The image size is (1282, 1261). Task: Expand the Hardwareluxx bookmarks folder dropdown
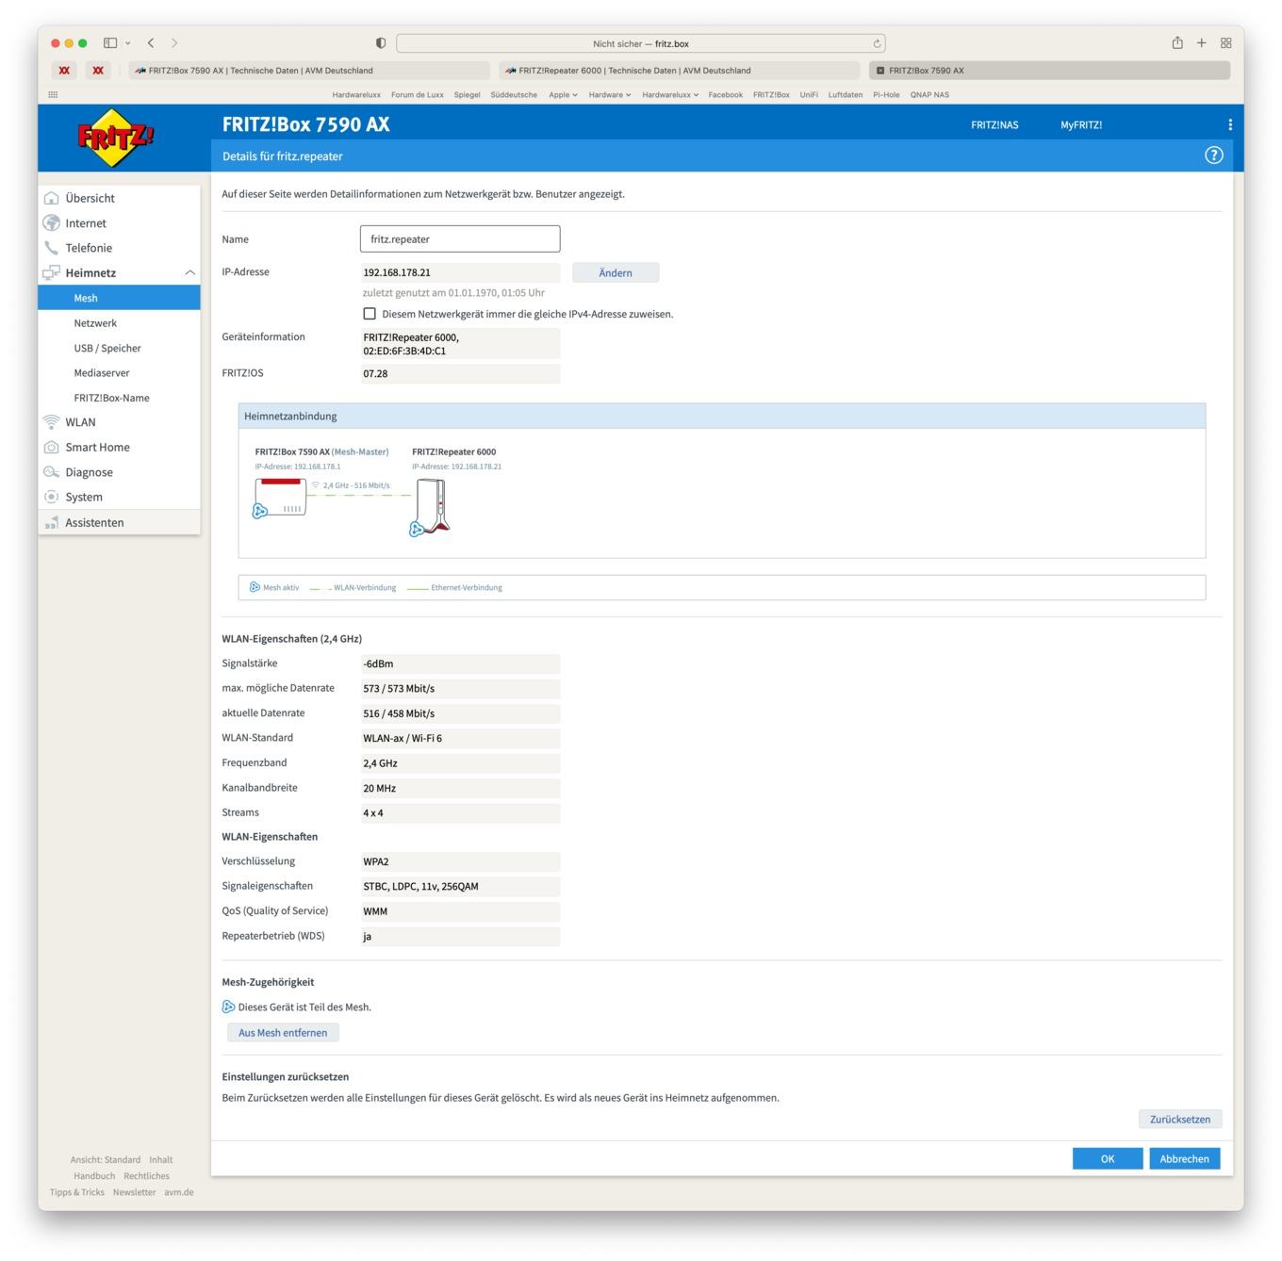pyautogui.click(x=670, y=94)
